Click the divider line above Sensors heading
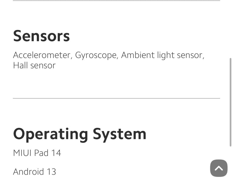The image size is (233, 183). click(116, 1)
